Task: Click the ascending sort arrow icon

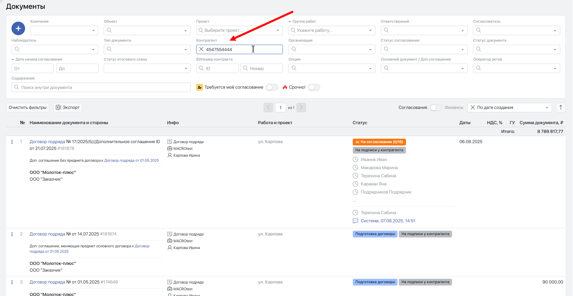Action: (x=560, y=108)
